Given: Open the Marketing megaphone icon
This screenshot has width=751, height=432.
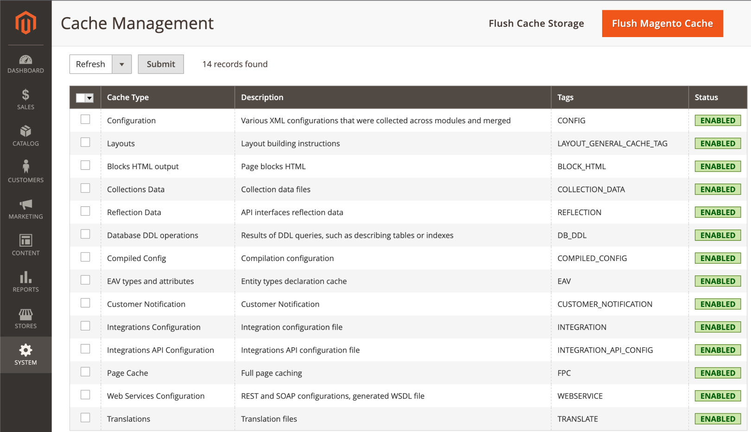Looking at the screenshot, I should coord(25,204).
